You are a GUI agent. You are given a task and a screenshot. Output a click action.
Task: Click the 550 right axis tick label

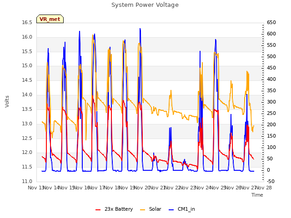tap(271, 45)
